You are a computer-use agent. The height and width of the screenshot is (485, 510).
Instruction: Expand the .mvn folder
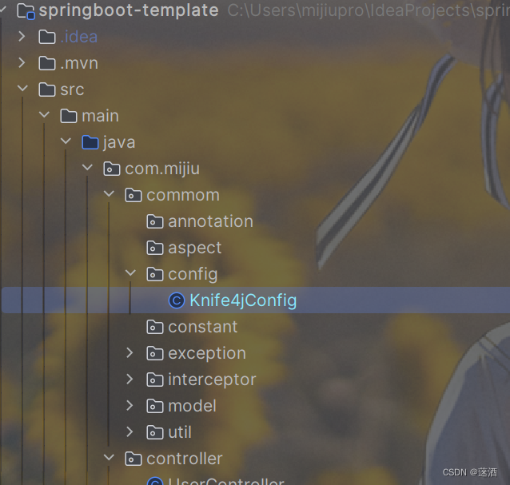coord(22,63)
